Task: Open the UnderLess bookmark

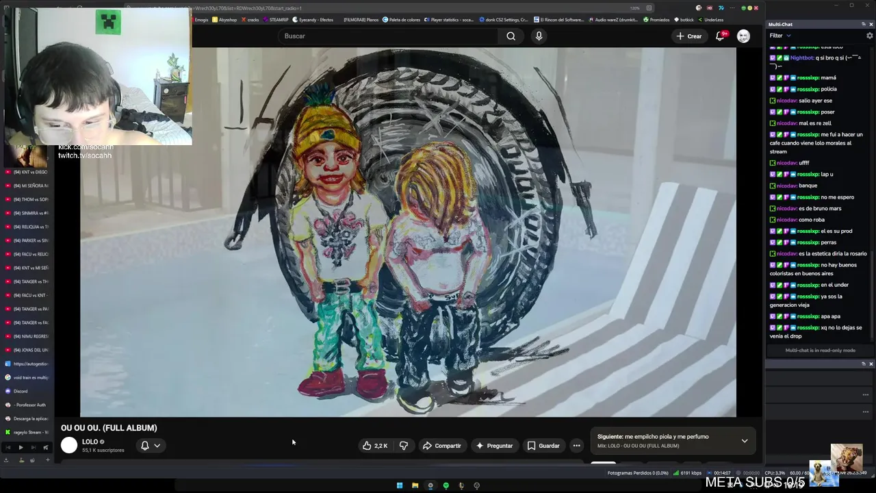Action: (710, 20)
